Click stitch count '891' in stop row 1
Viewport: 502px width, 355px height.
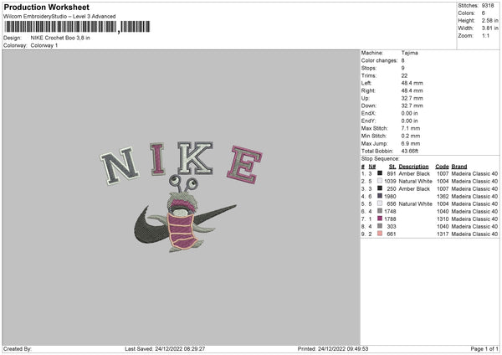click(x=392, y=173)
